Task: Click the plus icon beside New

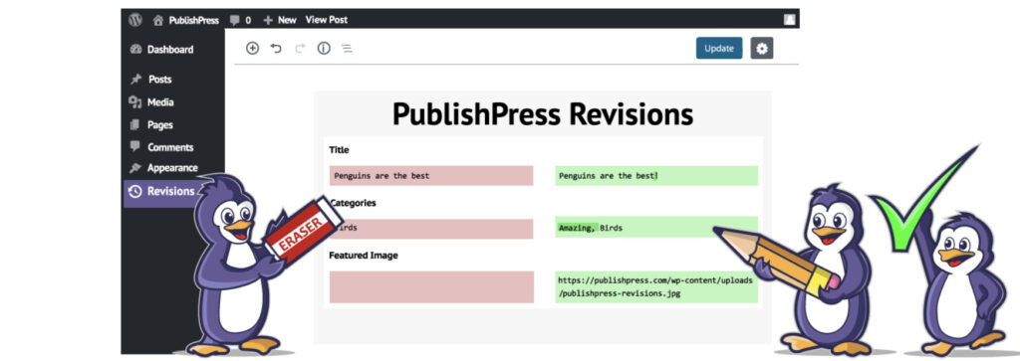Action: [x=268, y=20]
